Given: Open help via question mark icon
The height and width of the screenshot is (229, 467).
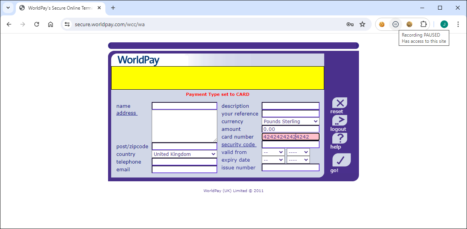Looking at the screenshot, I should (x=340, y=138).
